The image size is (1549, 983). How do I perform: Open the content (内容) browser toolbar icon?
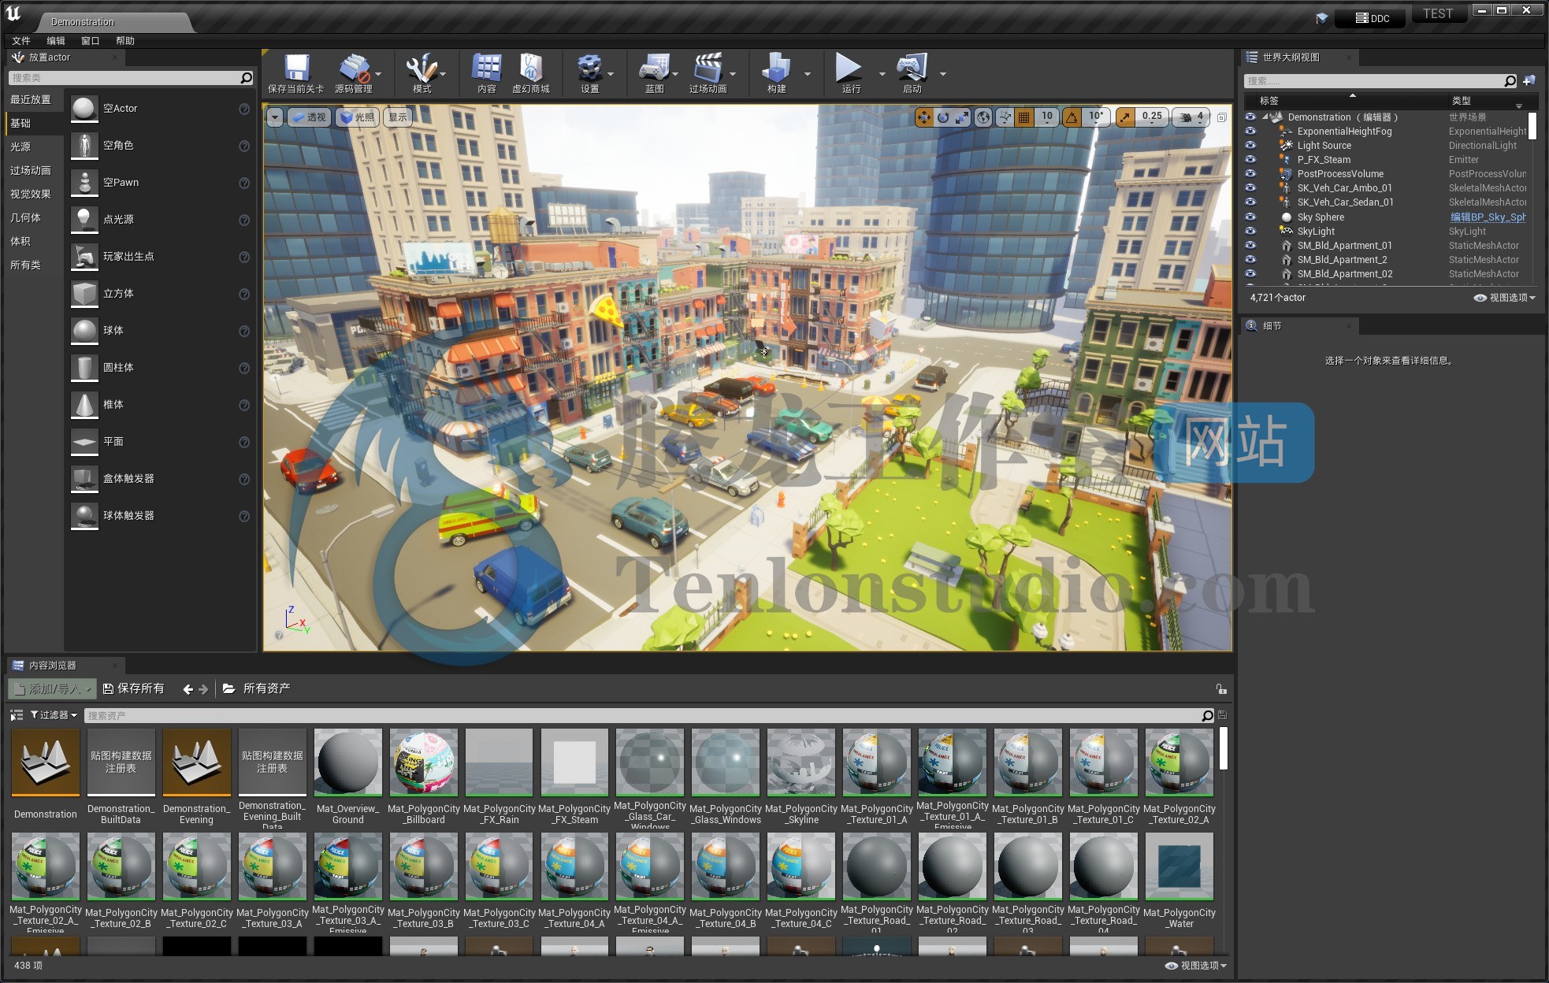[x=486, y=69]
